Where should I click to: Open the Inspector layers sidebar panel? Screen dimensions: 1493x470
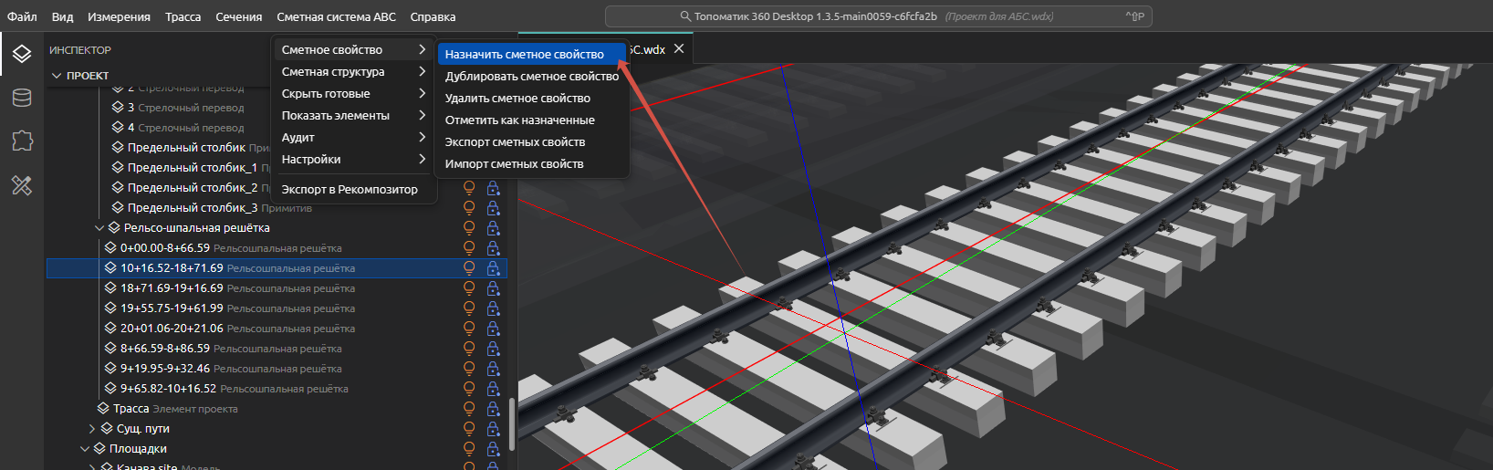[22, 55]
